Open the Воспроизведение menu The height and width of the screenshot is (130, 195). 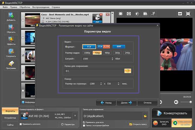click(x=41, y=7)
